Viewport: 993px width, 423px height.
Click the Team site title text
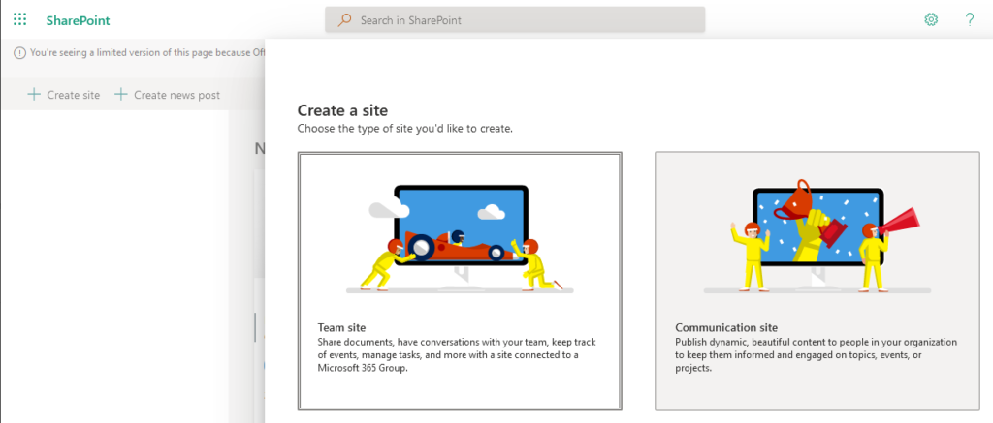click(341, 327)
